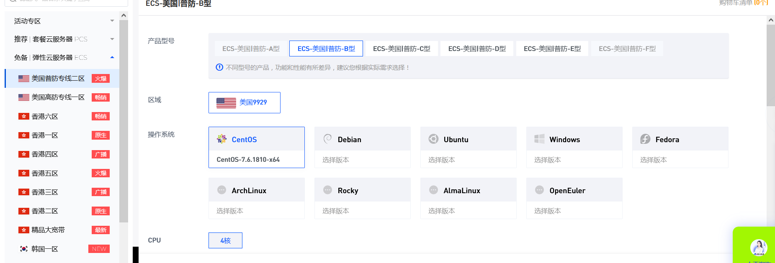Click the US flag in region 美国9929
775x263 pixels.
(x=226, y=102)
